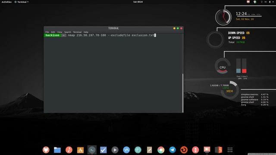Open the orange Software store bag icon
The width and height of the screenshot is (276, 155).
click(80, 150)
